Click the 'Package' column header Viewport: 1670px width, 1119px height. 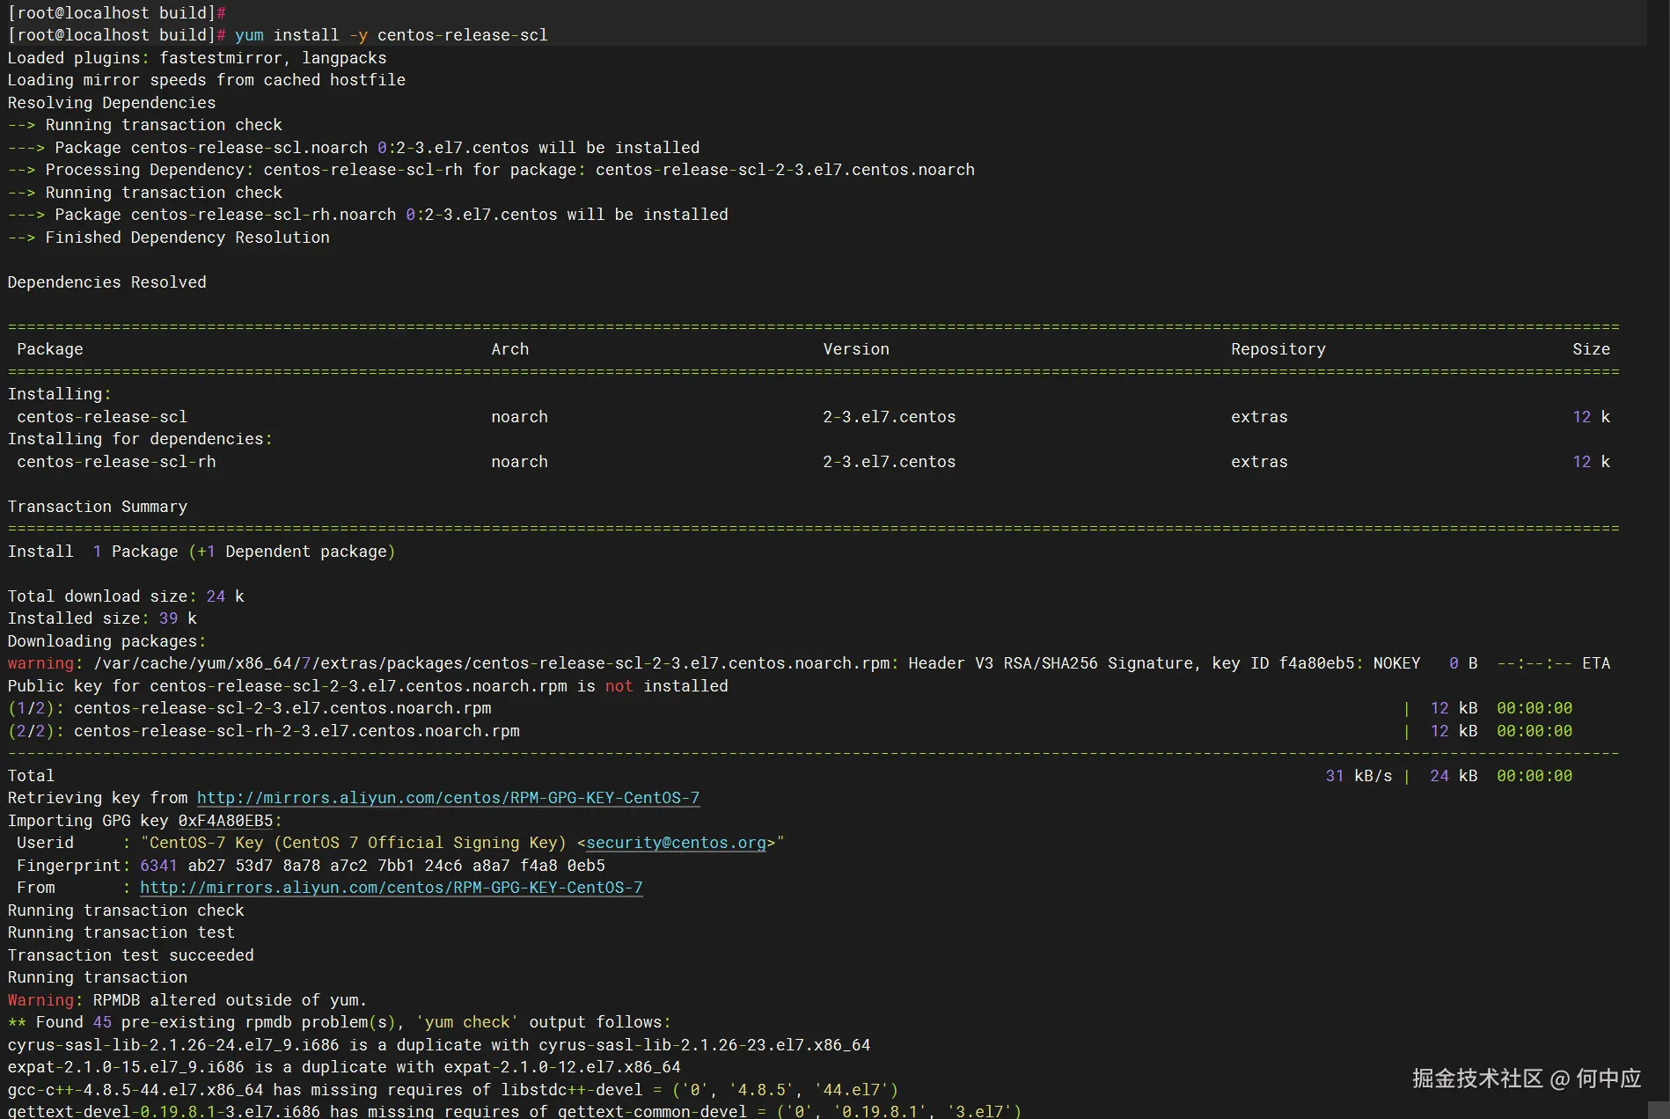tap(50, 349)
